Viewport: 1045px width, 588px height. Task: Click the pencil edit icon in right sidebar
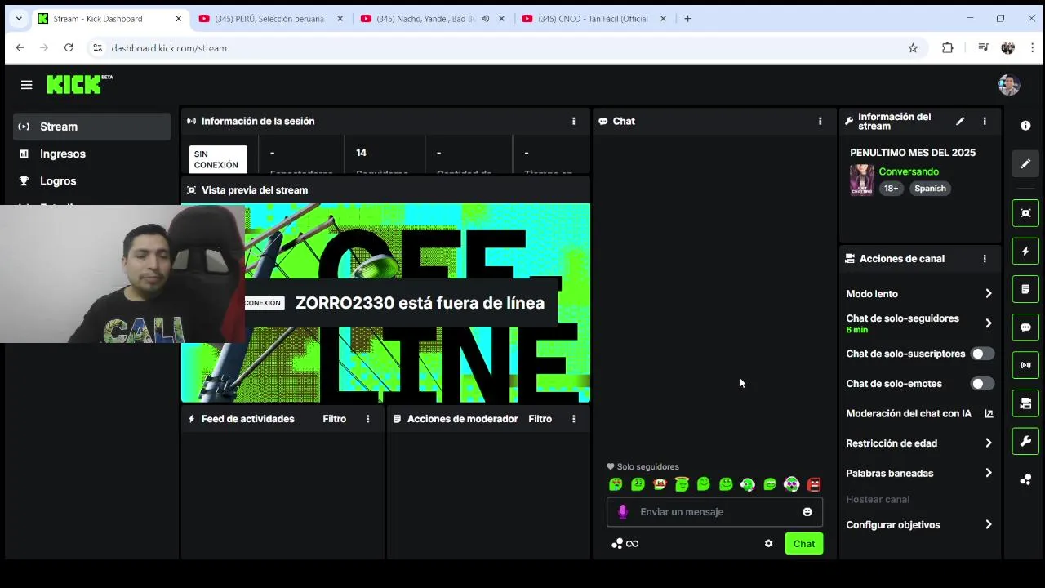point(1025,164)
